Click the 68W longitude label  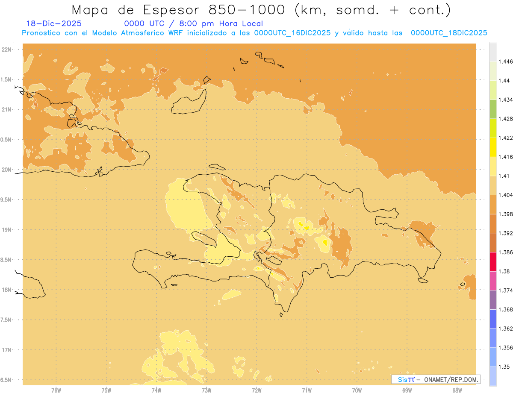click(457, 390)
